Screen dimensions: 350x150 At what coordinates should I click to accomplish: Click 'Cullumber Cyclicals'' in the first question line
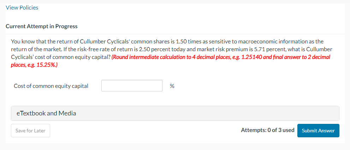(x=102, y=41)
